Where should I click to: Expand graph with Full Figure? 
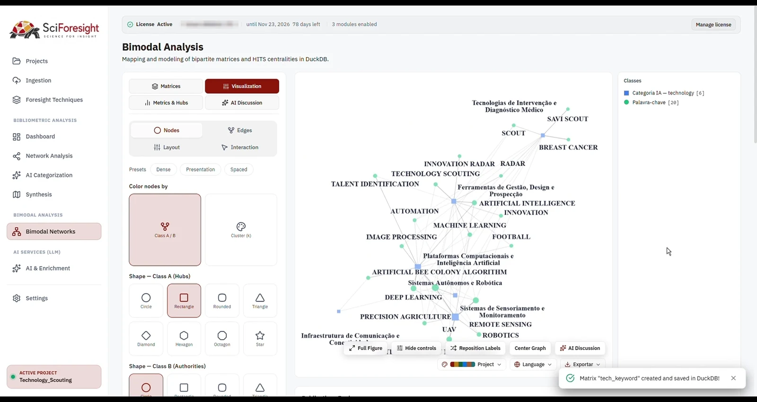366,349
